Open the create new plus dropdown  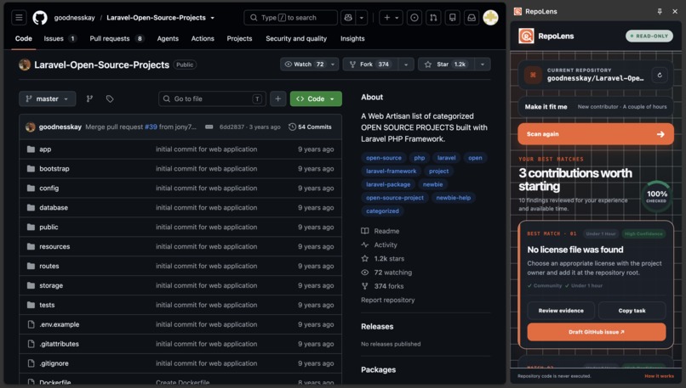(391, 18)
